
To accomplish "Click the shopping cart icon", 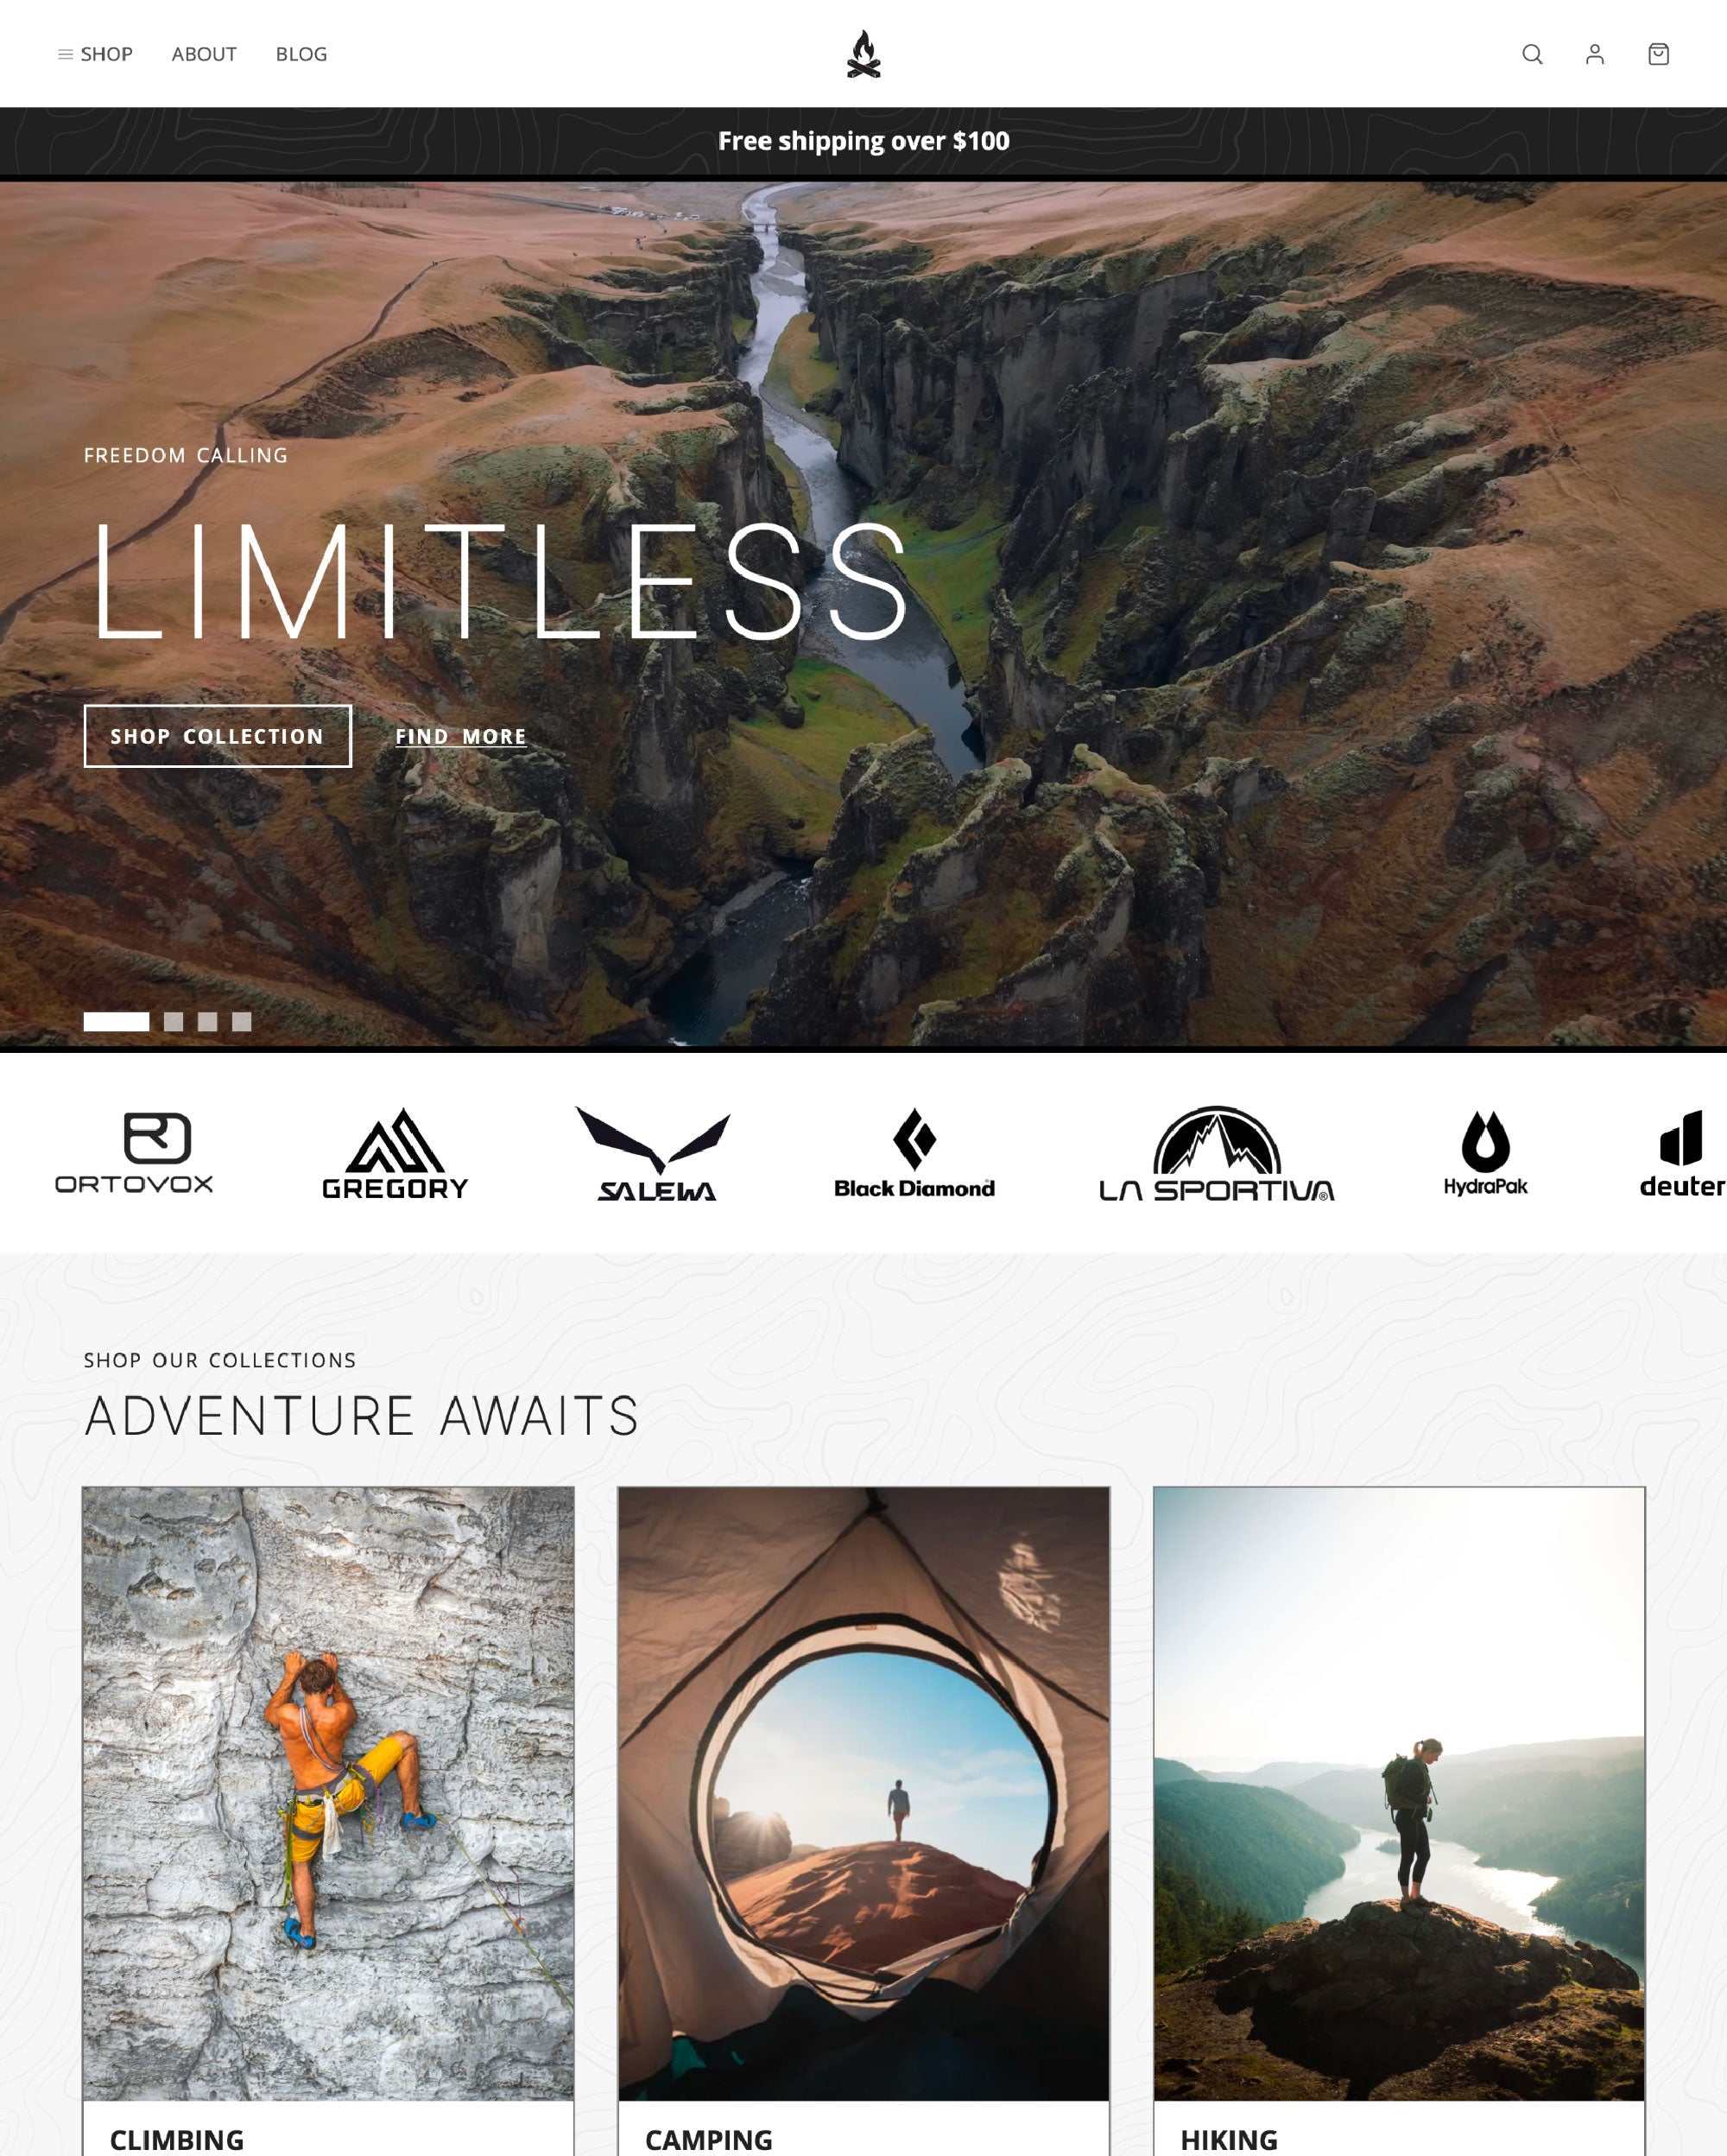I will pyautogui.click(x=1656, y=53).
